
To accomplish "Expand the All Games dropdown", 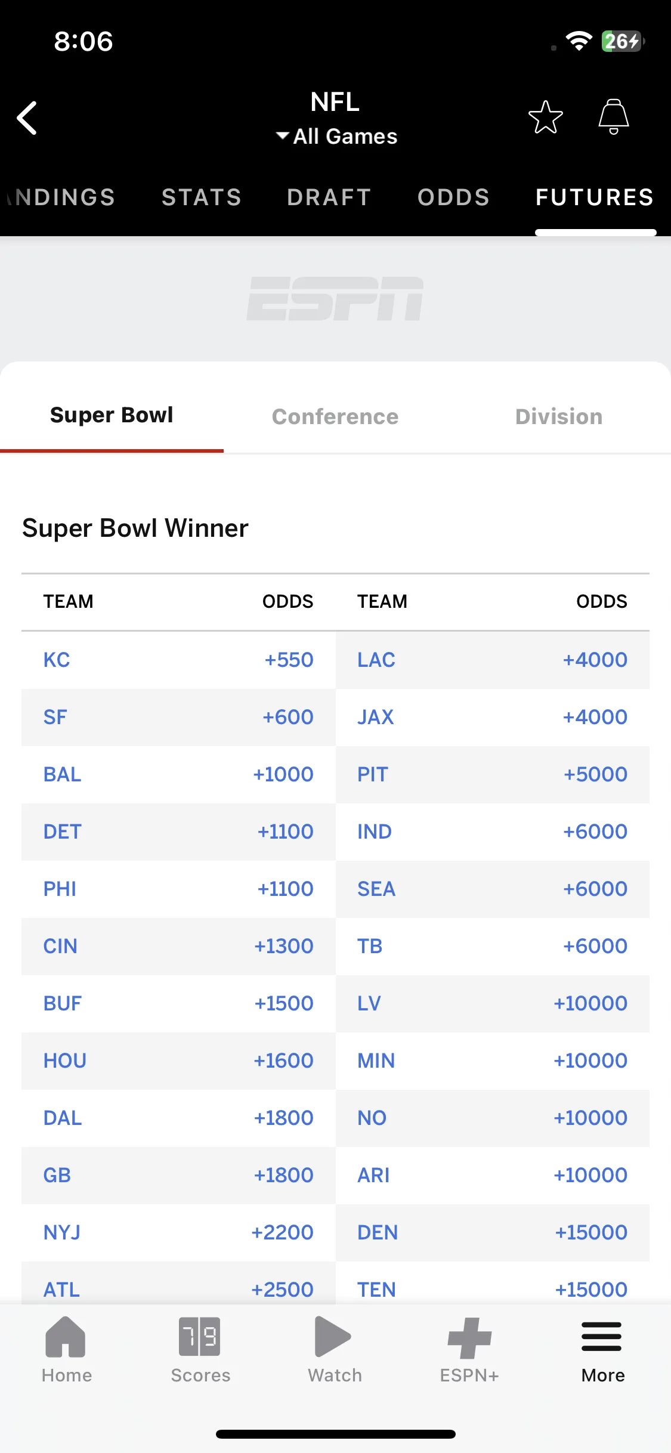I will pyautogui.click(x=336, y=137).
